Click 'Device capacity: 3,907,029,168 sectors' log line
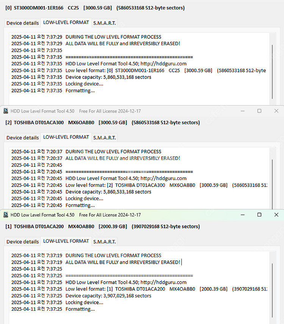284x324 pixels. [x=81, y=296]
